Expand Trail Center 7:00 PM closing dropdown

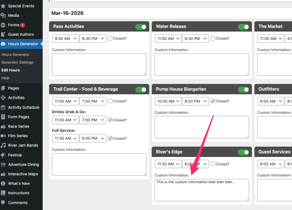[x=93, y=101]
